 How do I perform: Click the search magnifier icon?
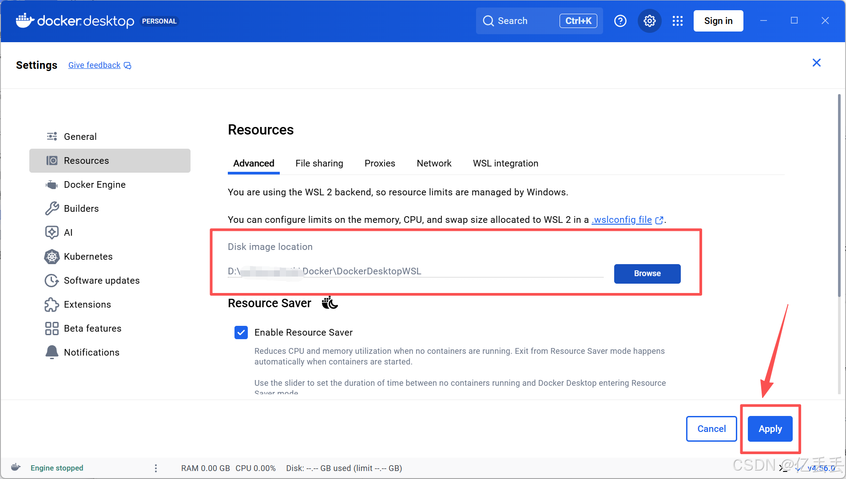[x=488, y=21]
